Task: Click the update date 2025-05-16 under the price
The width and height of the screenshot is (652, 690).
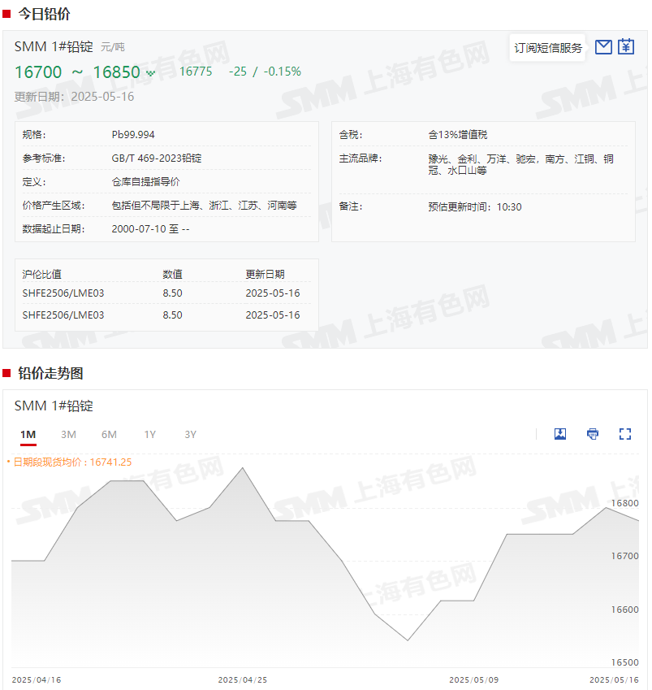Action: 102,97
